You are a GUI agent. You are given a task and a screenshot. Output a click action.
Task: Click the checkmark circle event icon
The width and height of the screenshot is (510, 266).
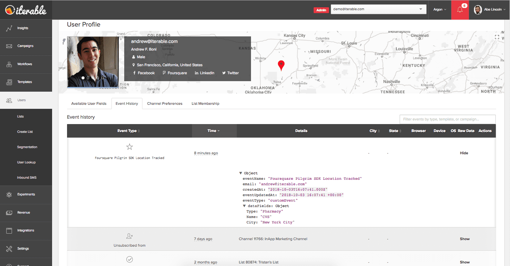pos(129,259)
